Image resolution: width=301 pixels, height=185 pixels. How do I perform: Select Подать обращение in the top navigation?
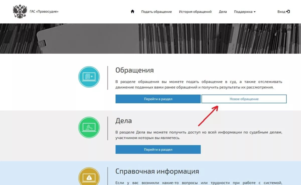(156, 11)
